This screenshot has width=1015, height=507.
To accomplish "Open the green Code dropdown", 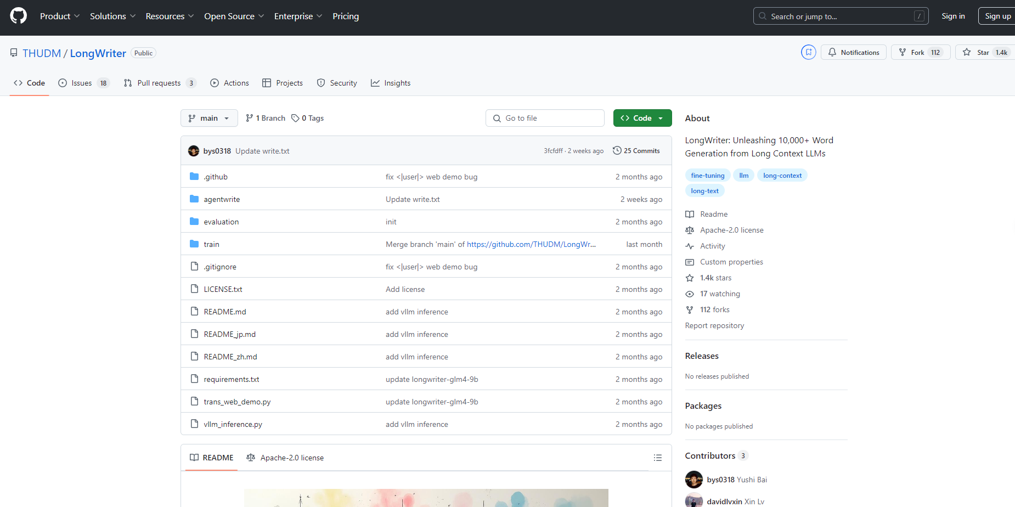I will (642, 118).
